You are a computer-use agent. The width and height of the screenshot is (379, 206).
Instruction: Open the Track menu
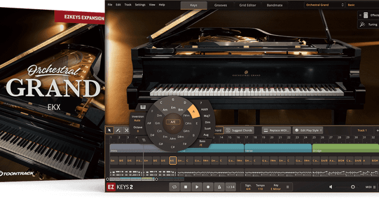click(127, 5)
